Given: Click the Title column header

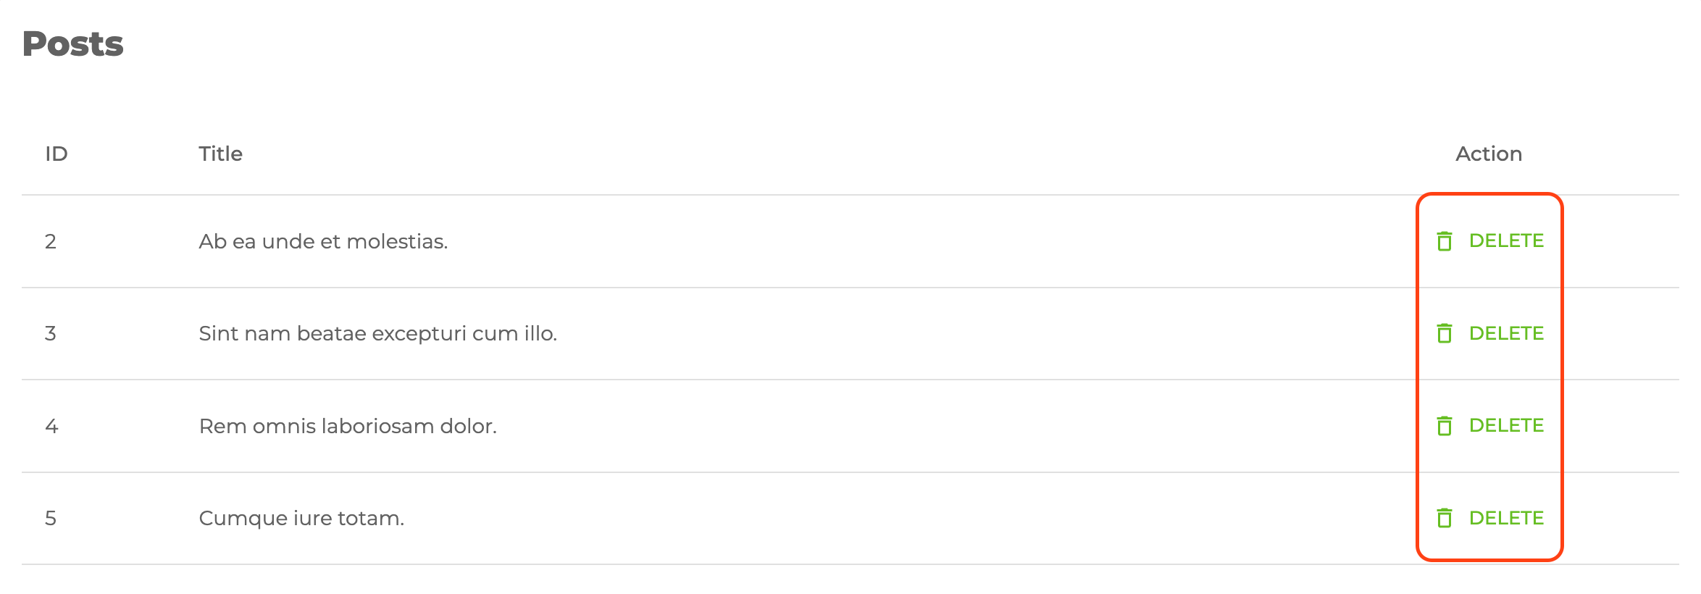Looking at the screenshot, I should (220, 154).
